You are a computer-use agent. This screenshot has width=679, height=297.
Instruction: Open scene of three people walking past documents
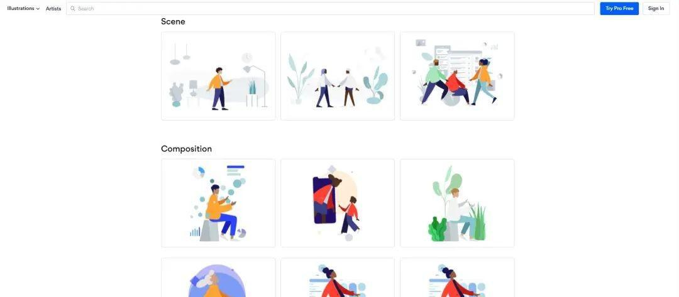tap(457, 76)
